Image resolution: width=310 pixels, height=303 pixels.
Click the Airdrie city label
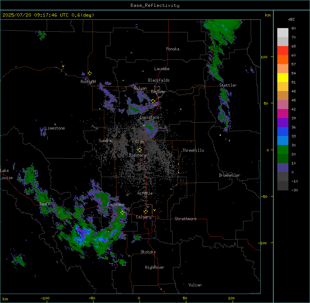coord(145,193)
